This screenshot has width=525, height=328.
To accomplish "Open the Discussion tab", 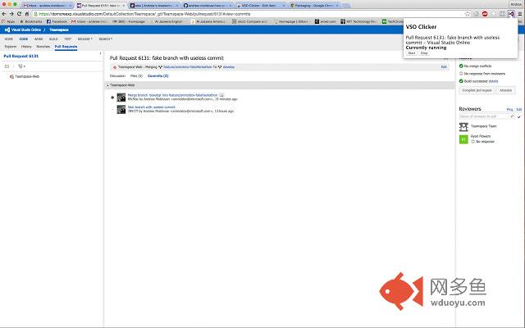I will [117, 76].
